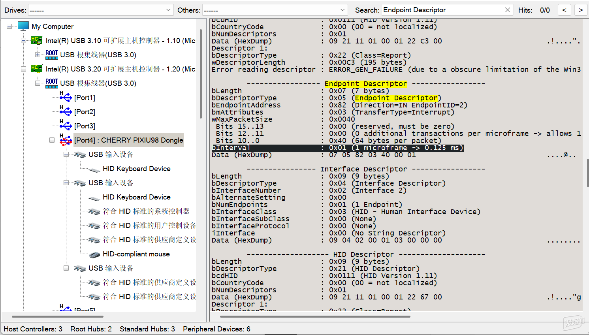Click the highlighted bInterval line

337,148
